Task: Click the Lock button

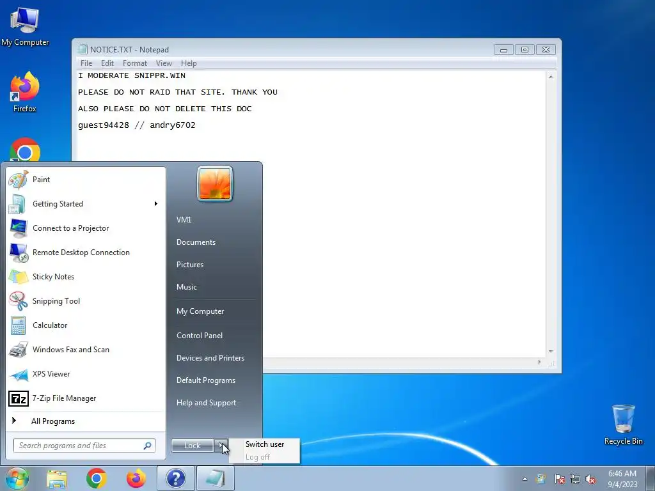Action: pos(193,446)
